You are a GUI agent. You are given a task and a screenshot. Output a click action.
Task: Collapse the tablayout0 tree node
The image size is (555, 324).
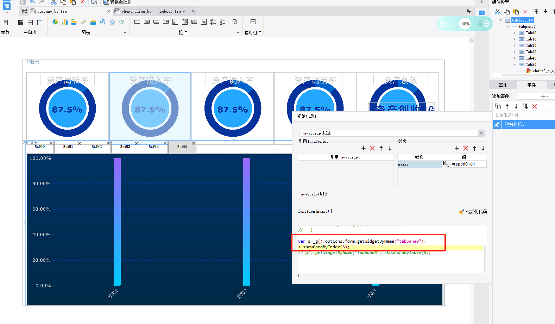(500, 20)
